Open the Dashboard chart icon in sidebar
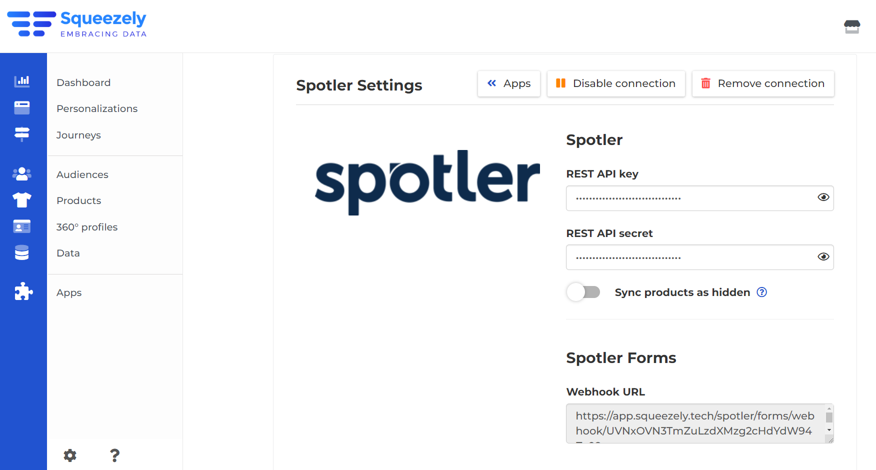This screenshot has height=470, width=876. [22, 81]
